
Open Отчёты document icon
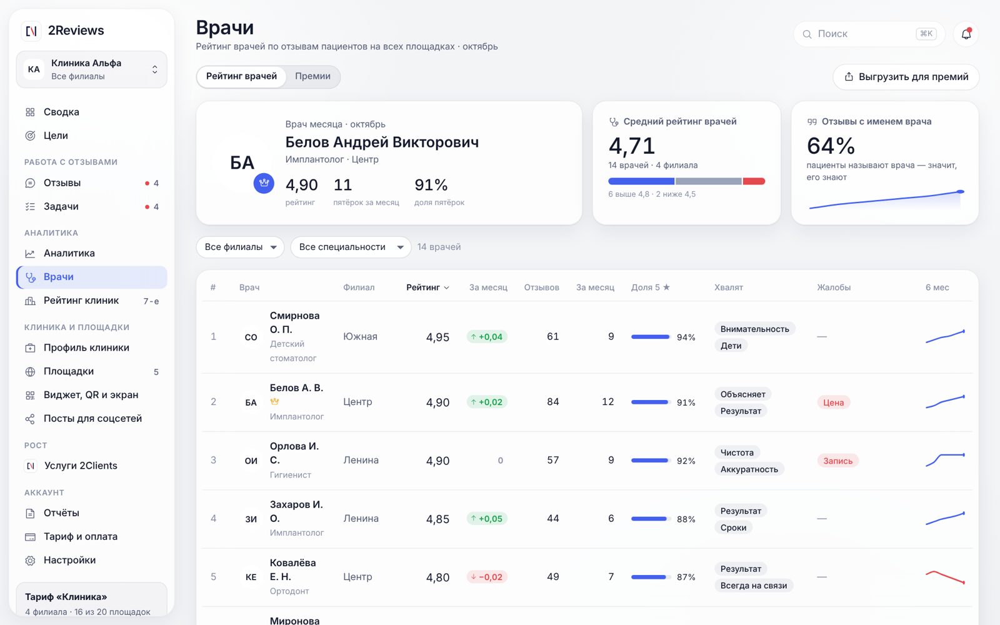click(30, 514)
